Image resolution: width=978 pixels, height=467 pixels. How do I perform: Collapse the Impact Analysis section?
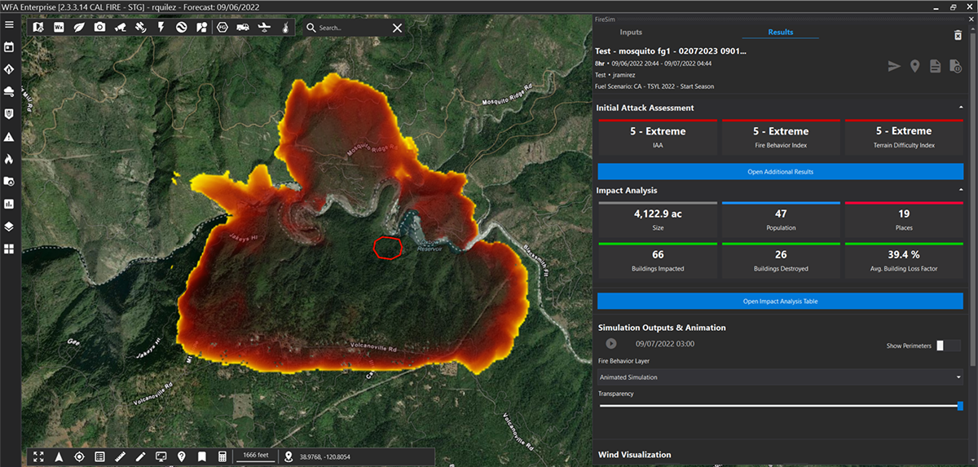point(960,191)
